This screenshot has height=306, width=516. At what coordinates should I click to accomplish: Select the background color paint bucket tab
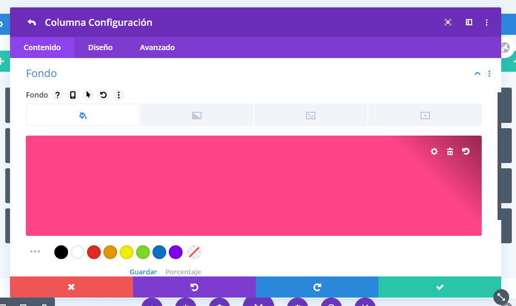point(83,115)
